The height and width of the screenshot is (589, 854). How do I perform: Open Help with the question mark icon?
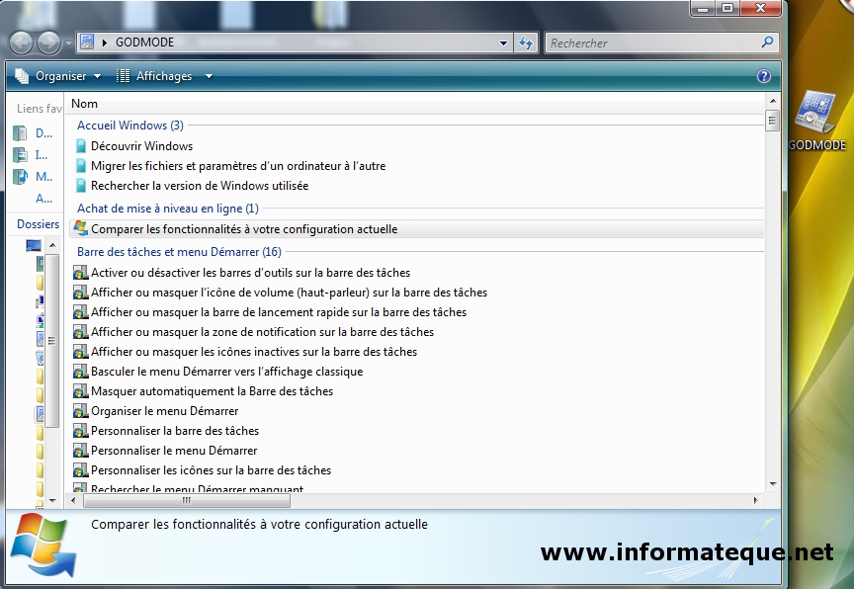tap(764, 76)
